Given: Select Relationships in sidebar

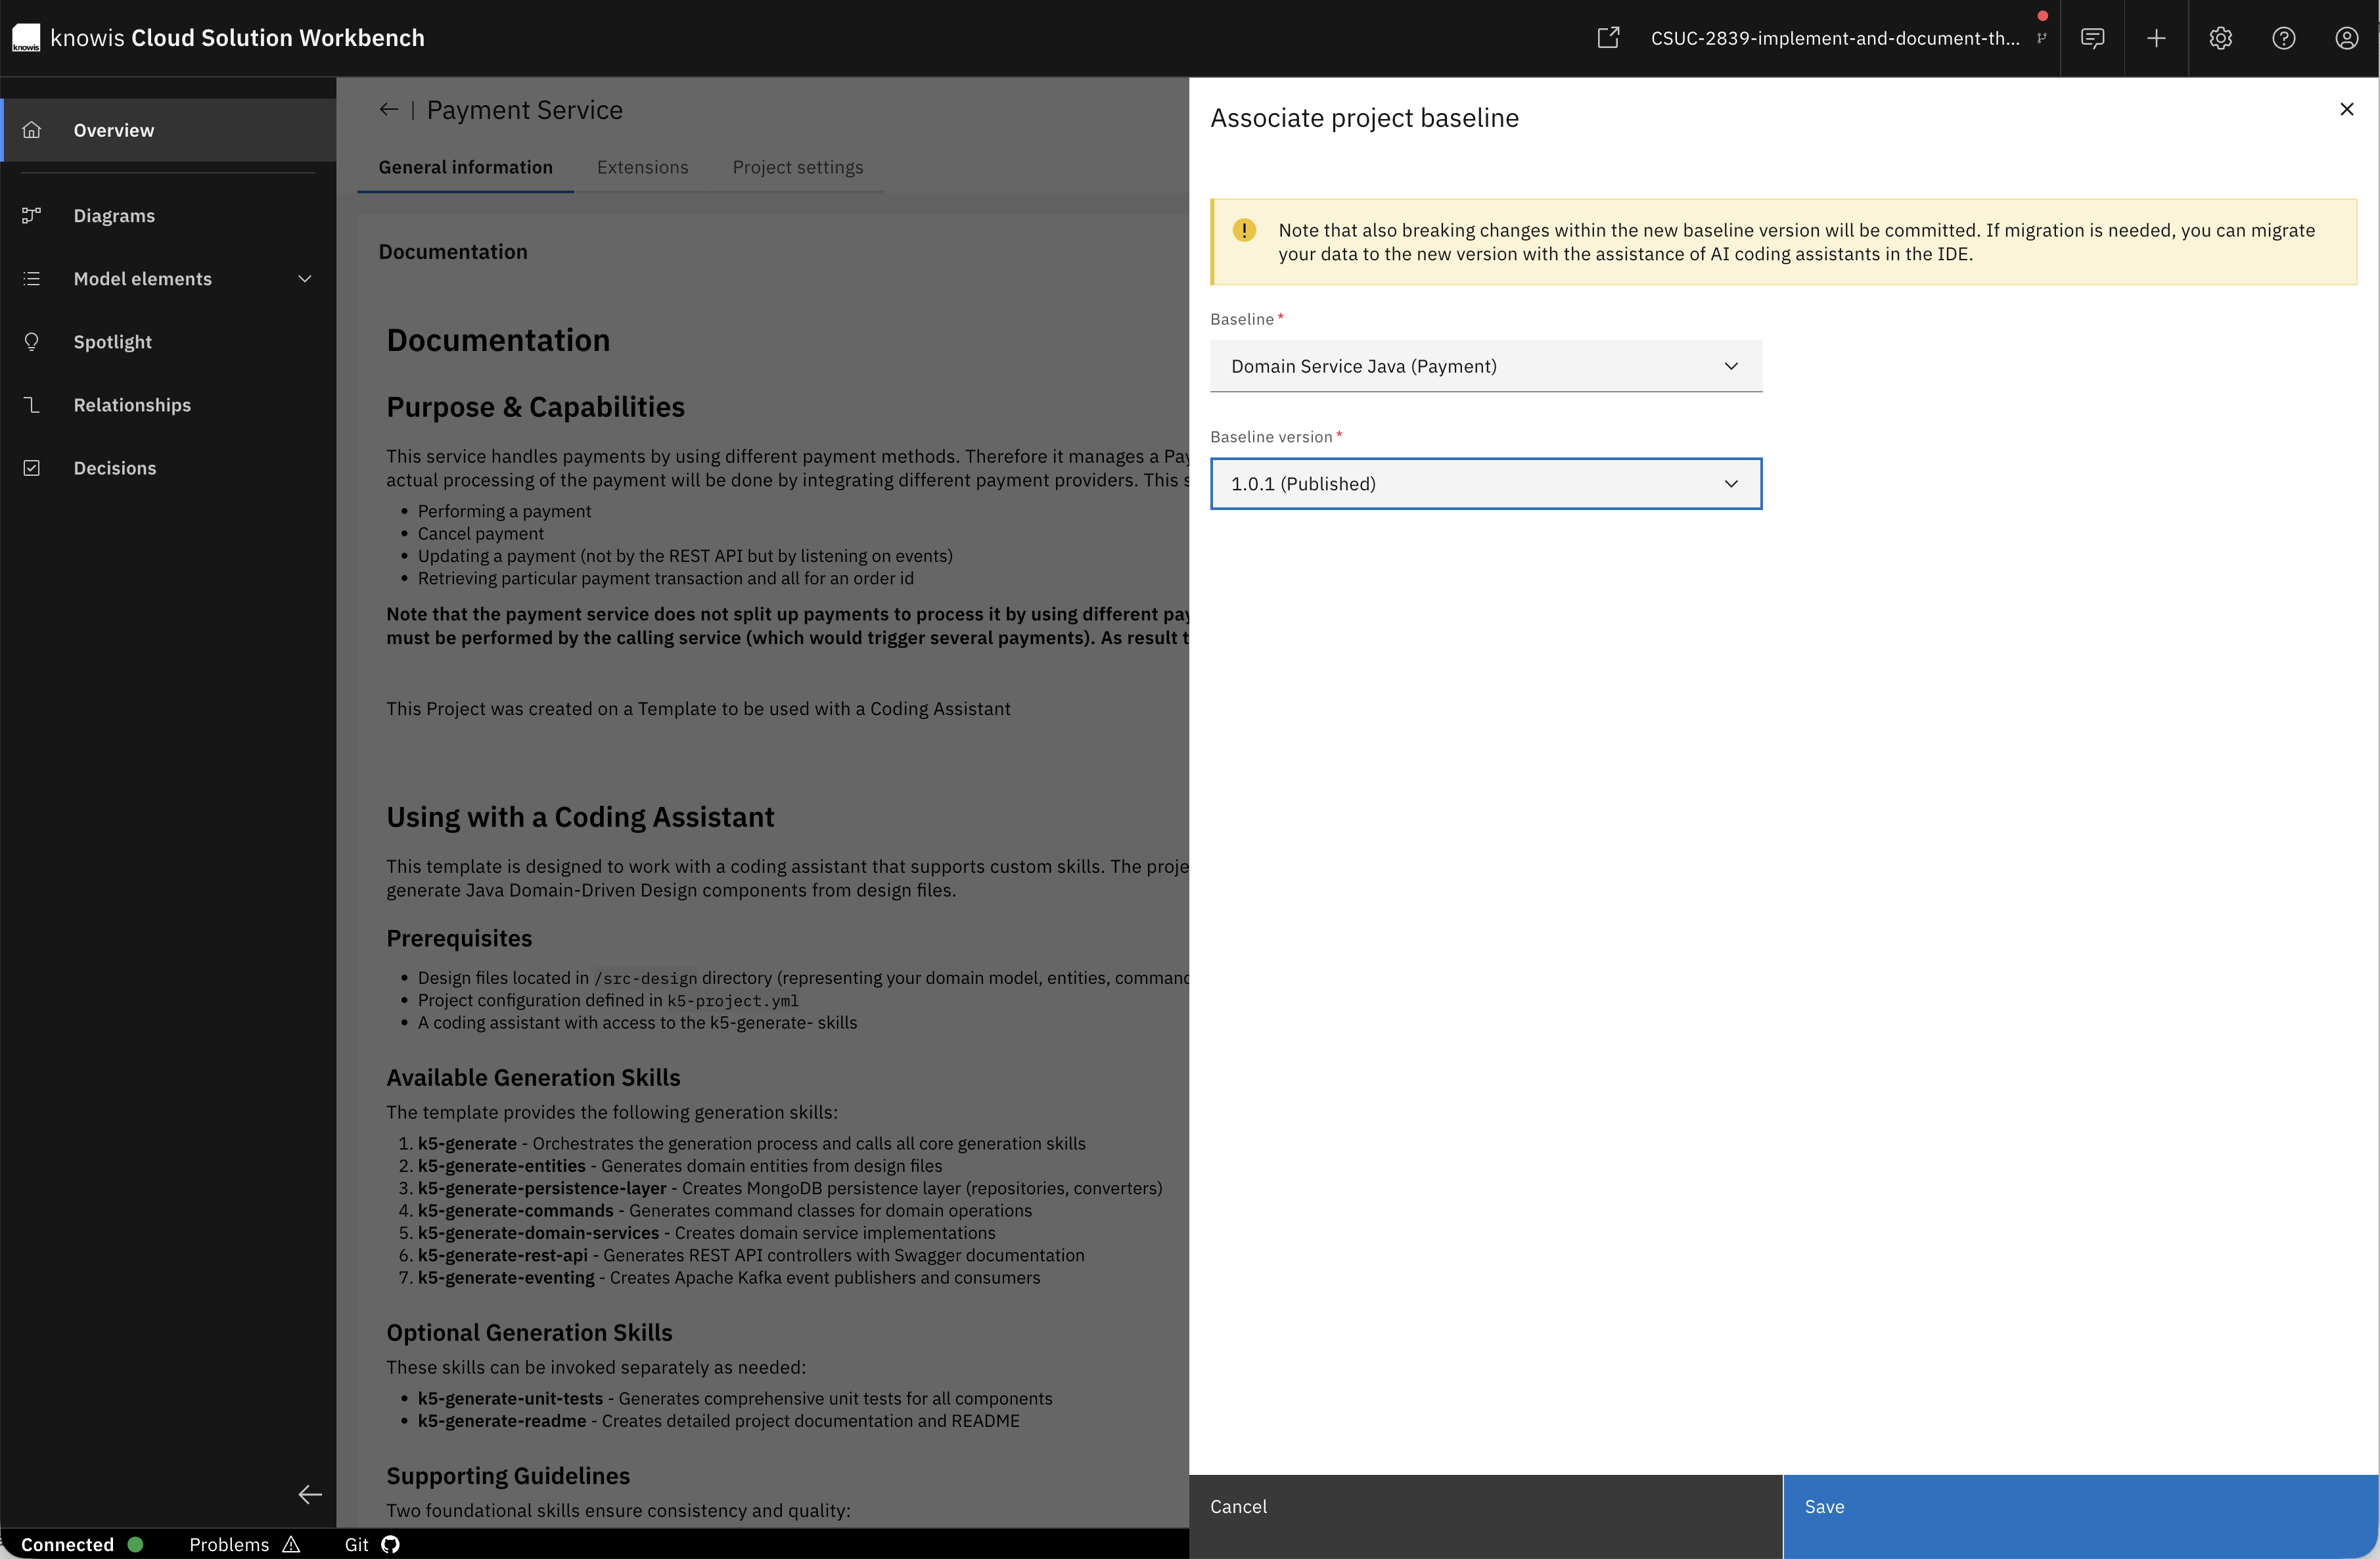Looking at the screenshot, I should pos(169,404).
